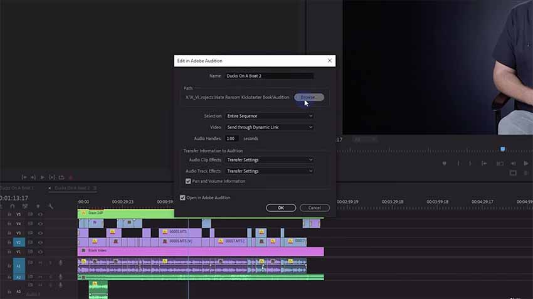Hide track V2 with eye icon
533x299 pixels.
tap(40, 242)
